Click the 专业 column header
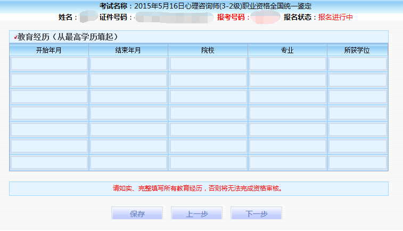403x231 pixels. click(287, 51)
